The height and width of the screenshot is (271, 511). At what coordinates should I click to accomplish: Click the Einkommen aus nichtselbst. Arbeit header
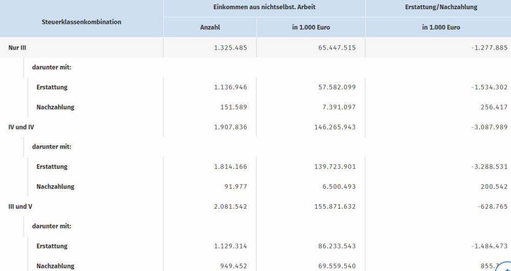(264, 8)
